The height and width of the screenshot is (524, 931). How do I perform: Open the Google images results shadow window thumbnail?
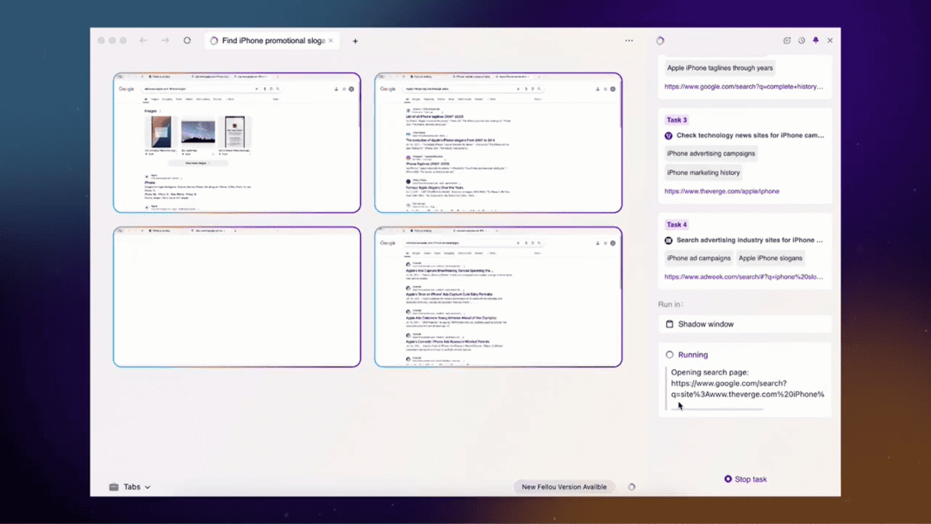point(237,142)
